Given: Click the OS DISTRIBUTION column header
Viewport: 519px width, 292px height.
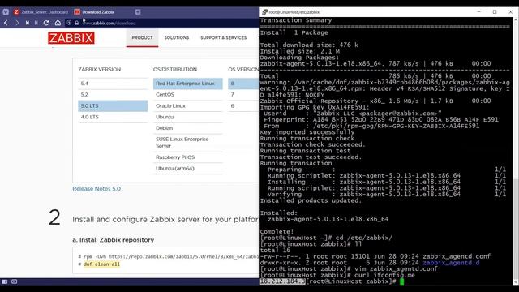Looking at the screenshot, I should coord(175,70).
